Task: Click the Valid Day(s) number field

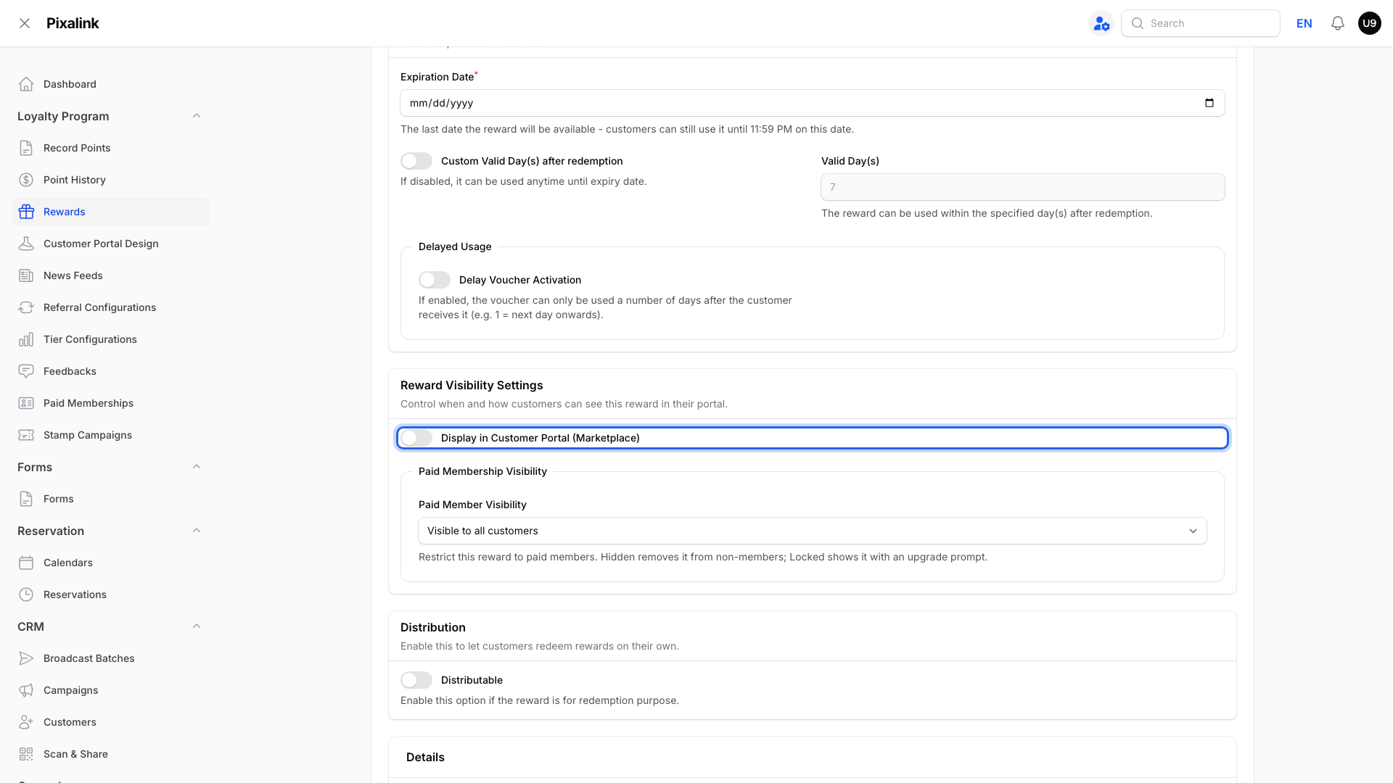Action: pos(1023,187)
